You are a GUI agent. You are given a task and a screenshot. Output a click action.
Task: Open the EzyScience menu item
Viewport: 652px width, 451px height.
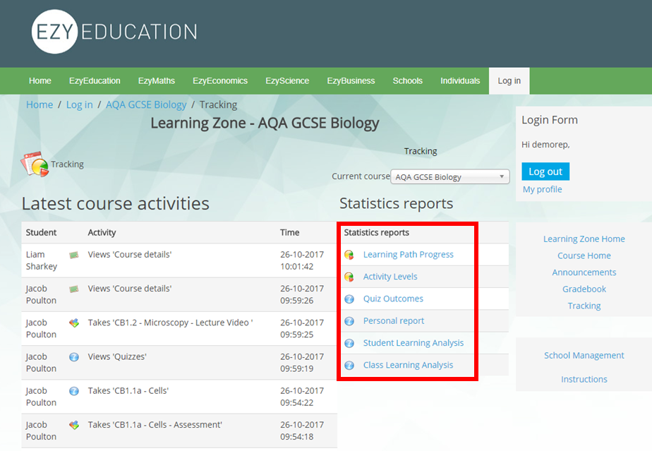pyautogui.click(x=287, y=80)
